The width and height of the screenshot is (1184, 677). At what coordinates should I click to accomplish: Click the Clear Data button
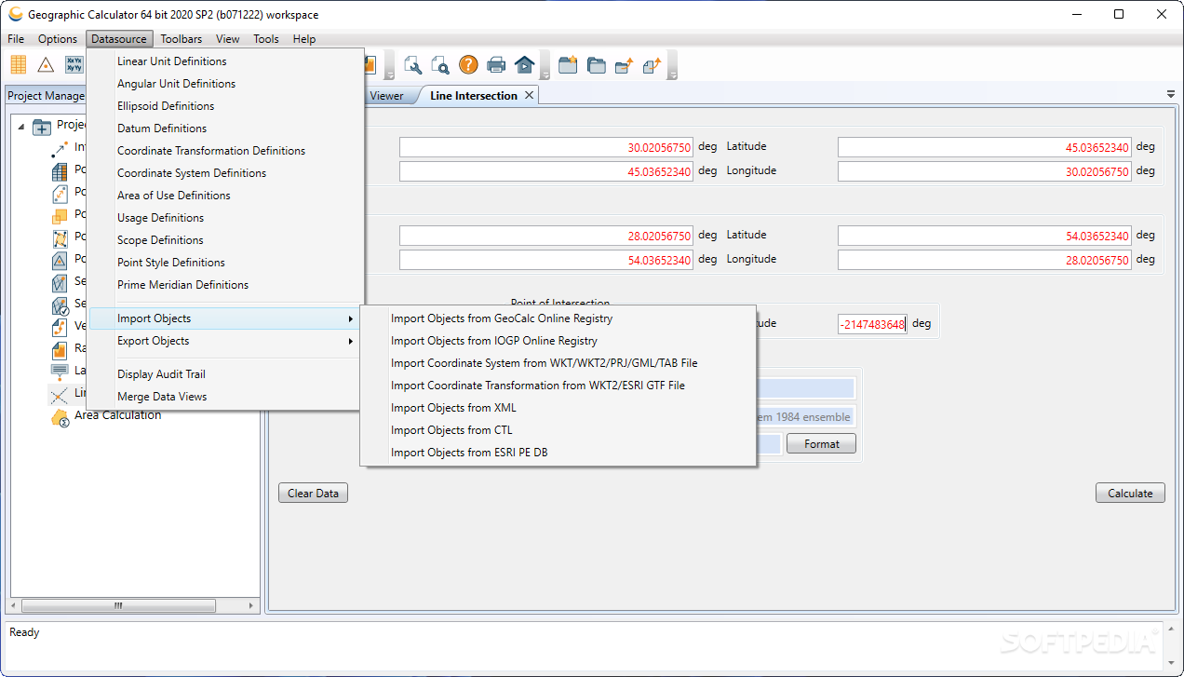[x=313, y=494]
